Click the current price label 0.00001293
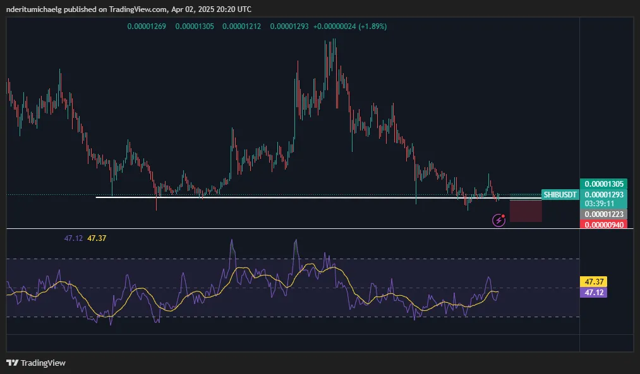 pyautogui.click(x=604, y=195)
